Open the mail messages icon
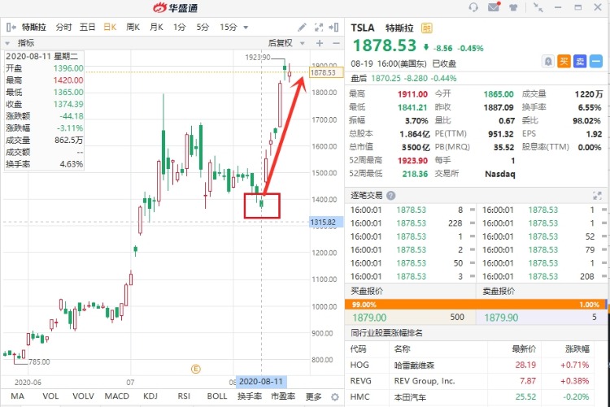The height and width of the screenshot is (407, 610). tap(494, 7)
